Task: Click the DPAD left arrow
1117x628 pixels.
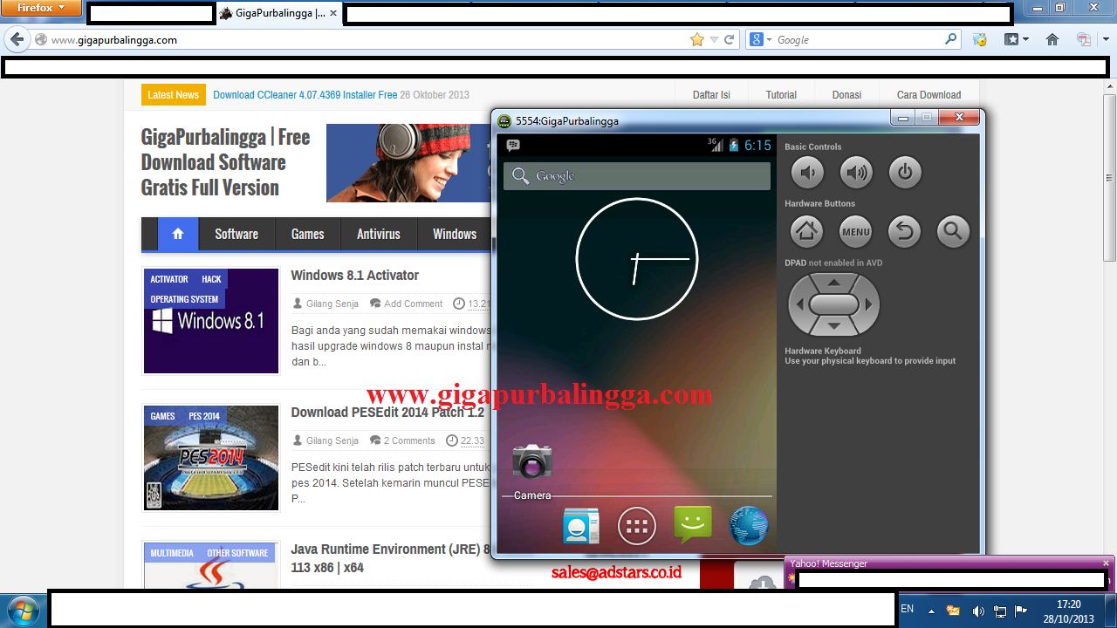Action: (x=798, y=304)
